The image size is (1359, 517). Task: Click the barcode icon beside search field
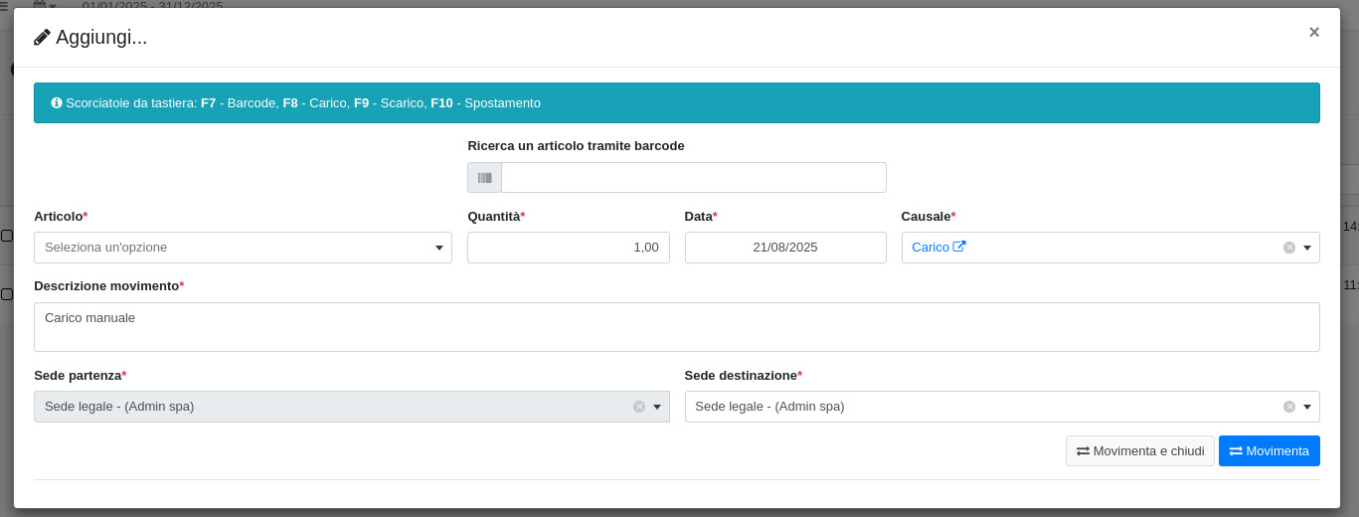[484, 178]
